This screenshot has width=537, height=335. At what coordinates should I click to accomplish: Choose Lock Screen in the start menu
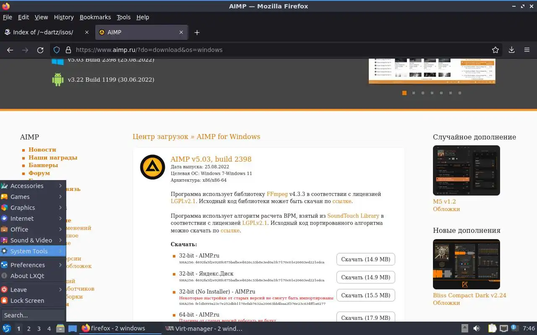click(x=33, y=301)
